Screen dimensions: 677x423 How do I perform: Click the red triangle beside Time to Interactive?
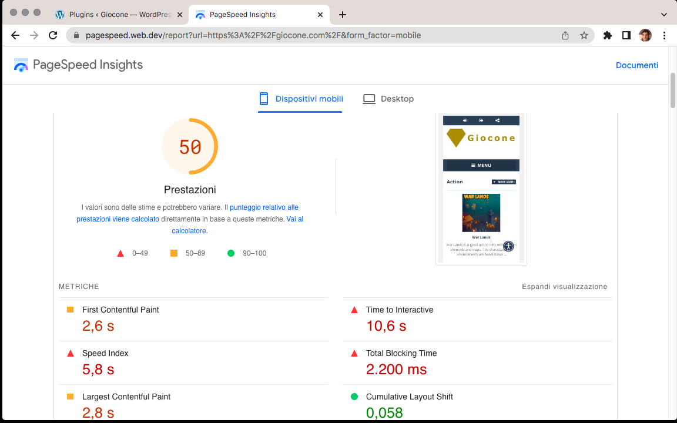[x=354, y=310]
